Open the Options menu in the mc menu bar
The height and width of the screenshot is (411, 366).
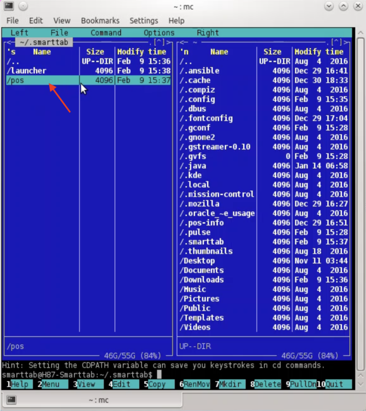[159, 33]
